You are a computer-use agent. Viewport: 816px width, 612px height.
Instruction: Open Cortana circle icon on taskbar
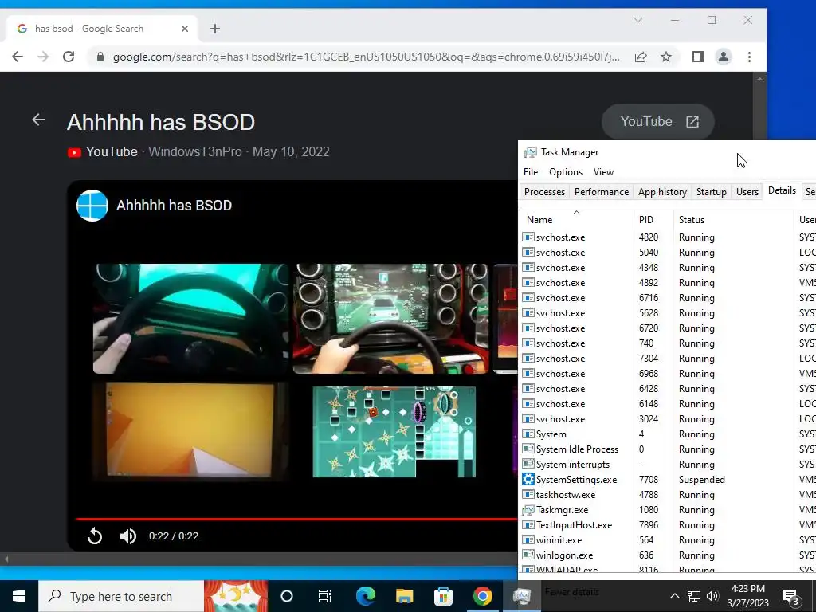click(x=287, y=596)
